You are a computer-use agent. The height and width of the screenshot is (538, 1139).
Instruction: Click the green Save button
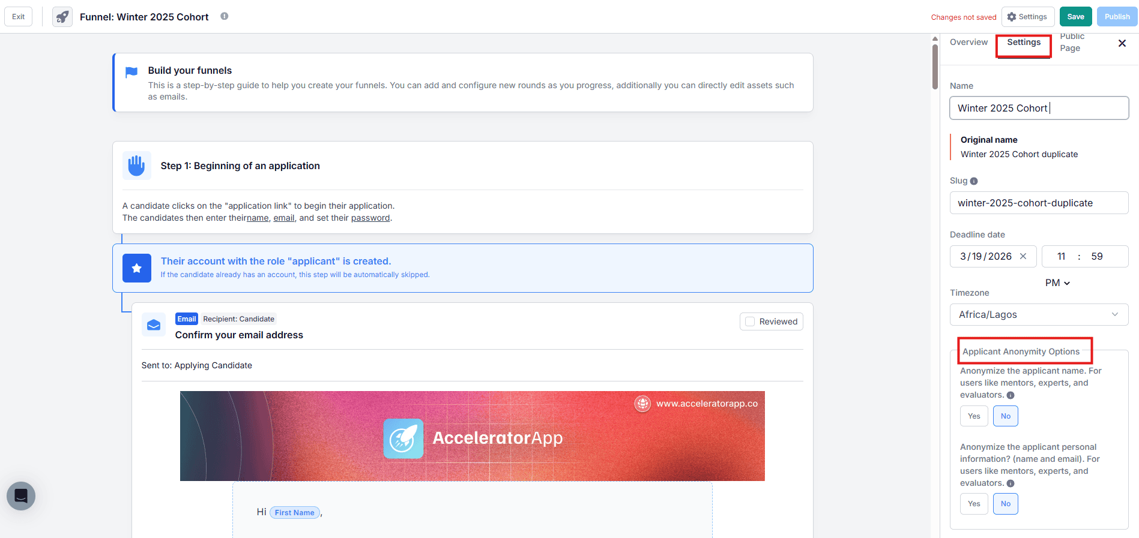tap(1075, 17)
